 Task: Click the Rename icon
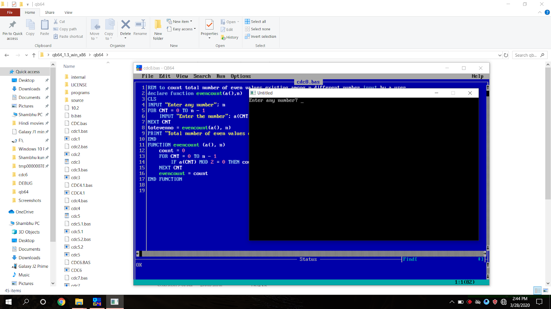click(x=140, y=24)
